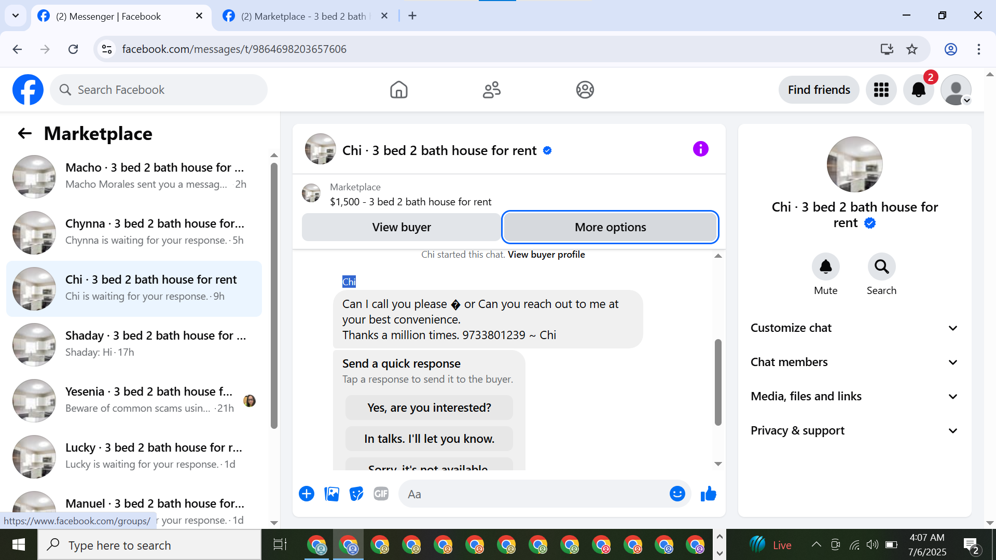Reload the page with the refresh icon
This screenshot has width=996, height=560.
73,49
